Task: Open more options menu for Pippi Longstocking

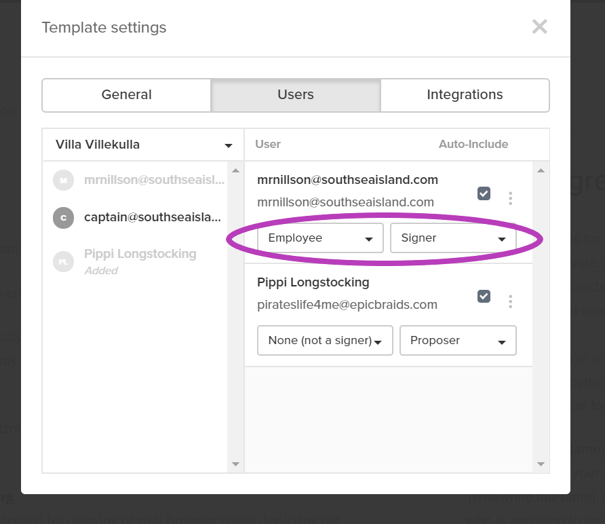Action: pyautogui.click(x=511, y=301)
